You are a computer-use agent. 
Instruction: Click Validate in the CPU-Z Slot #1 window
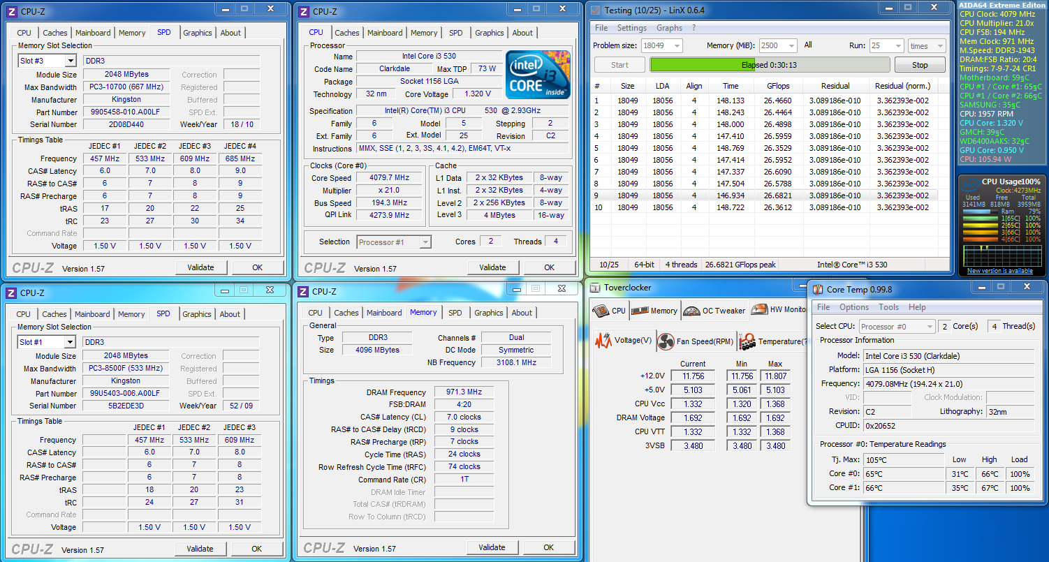[200, 549]
